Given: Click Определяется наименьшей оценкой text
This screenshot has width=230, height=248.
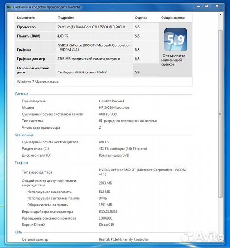Looking at the screenshot, I should 173,60.
